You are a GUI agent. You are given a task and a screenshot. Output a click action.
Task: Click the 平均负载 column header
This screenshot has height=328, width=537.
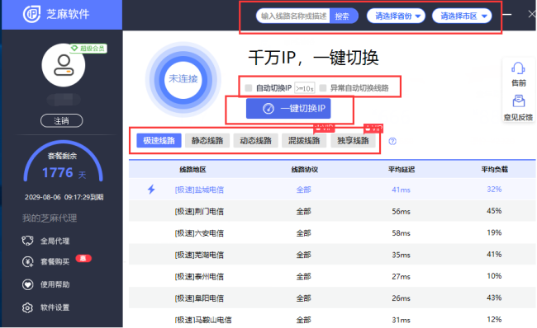(494, 170)
